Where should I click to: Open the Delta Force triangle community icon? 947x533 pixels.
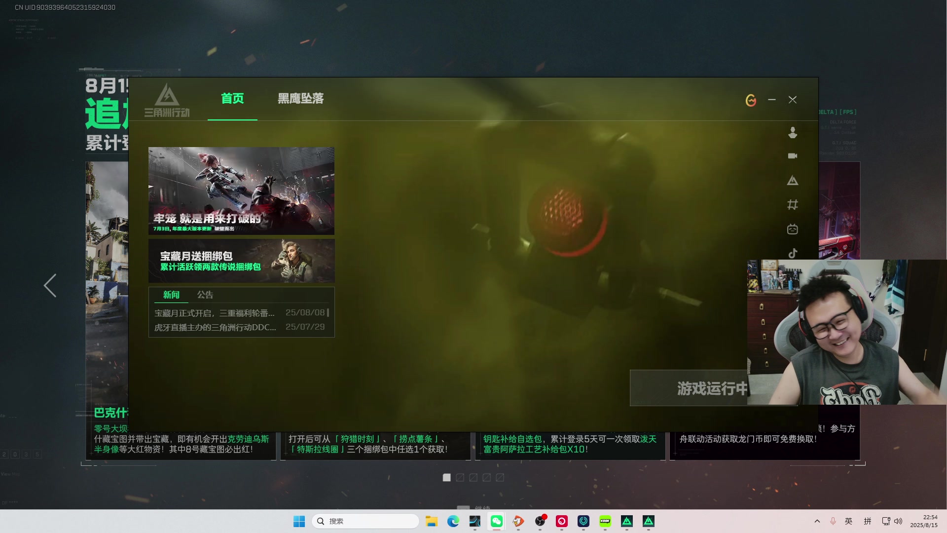(793, 181)
